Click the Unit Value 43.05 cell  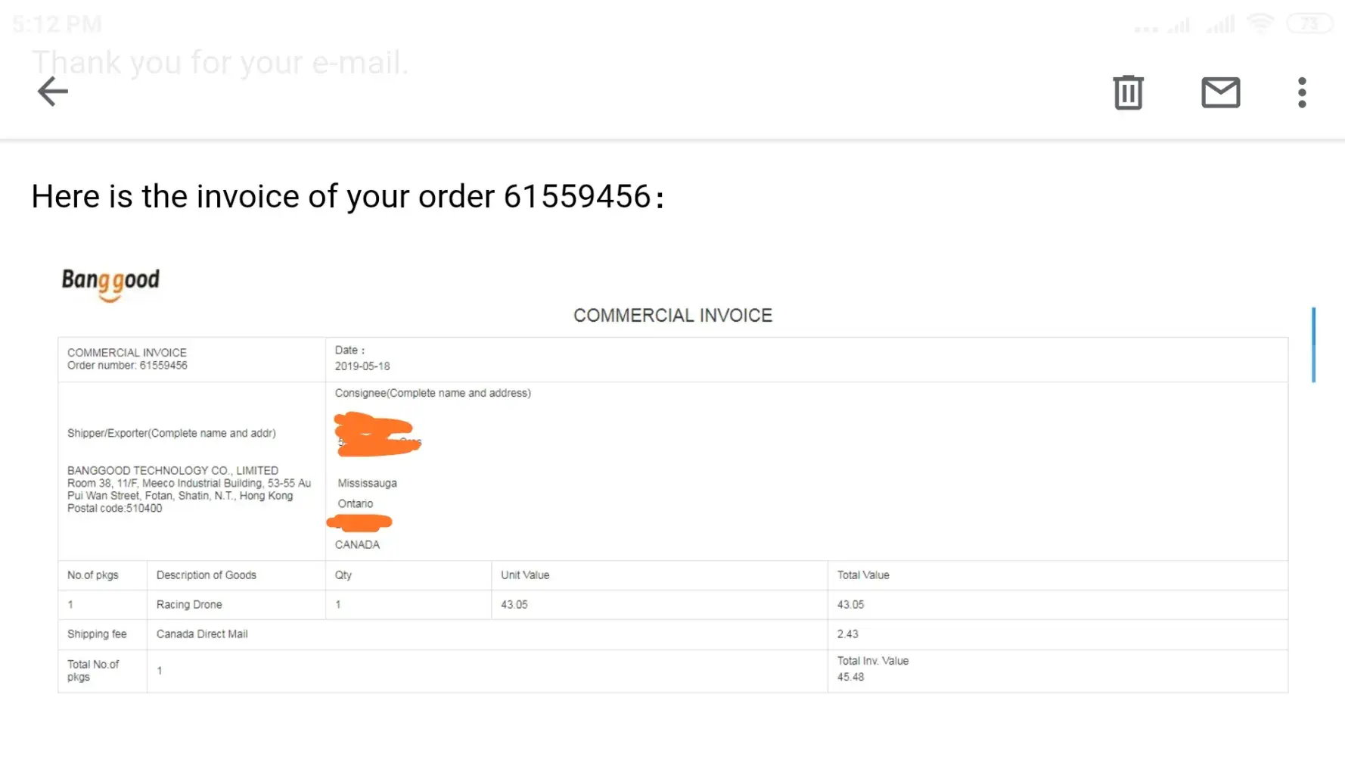(514, 605)
